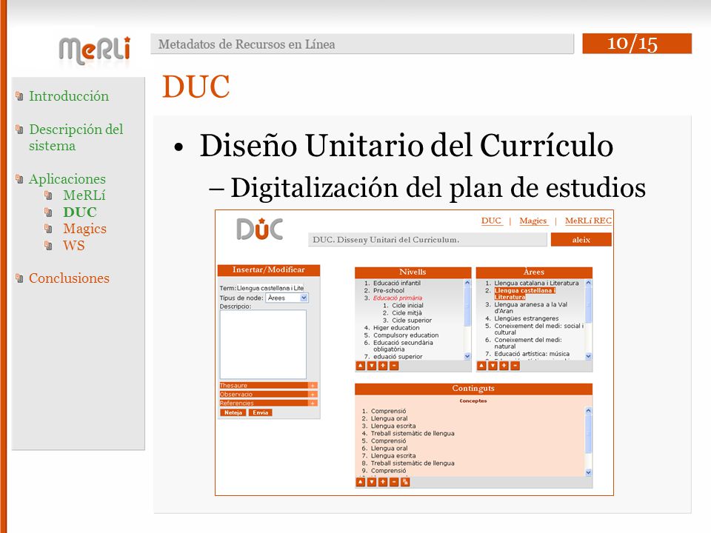Click the Neteja button
This screenshot has height=533, width=711.
233,412
